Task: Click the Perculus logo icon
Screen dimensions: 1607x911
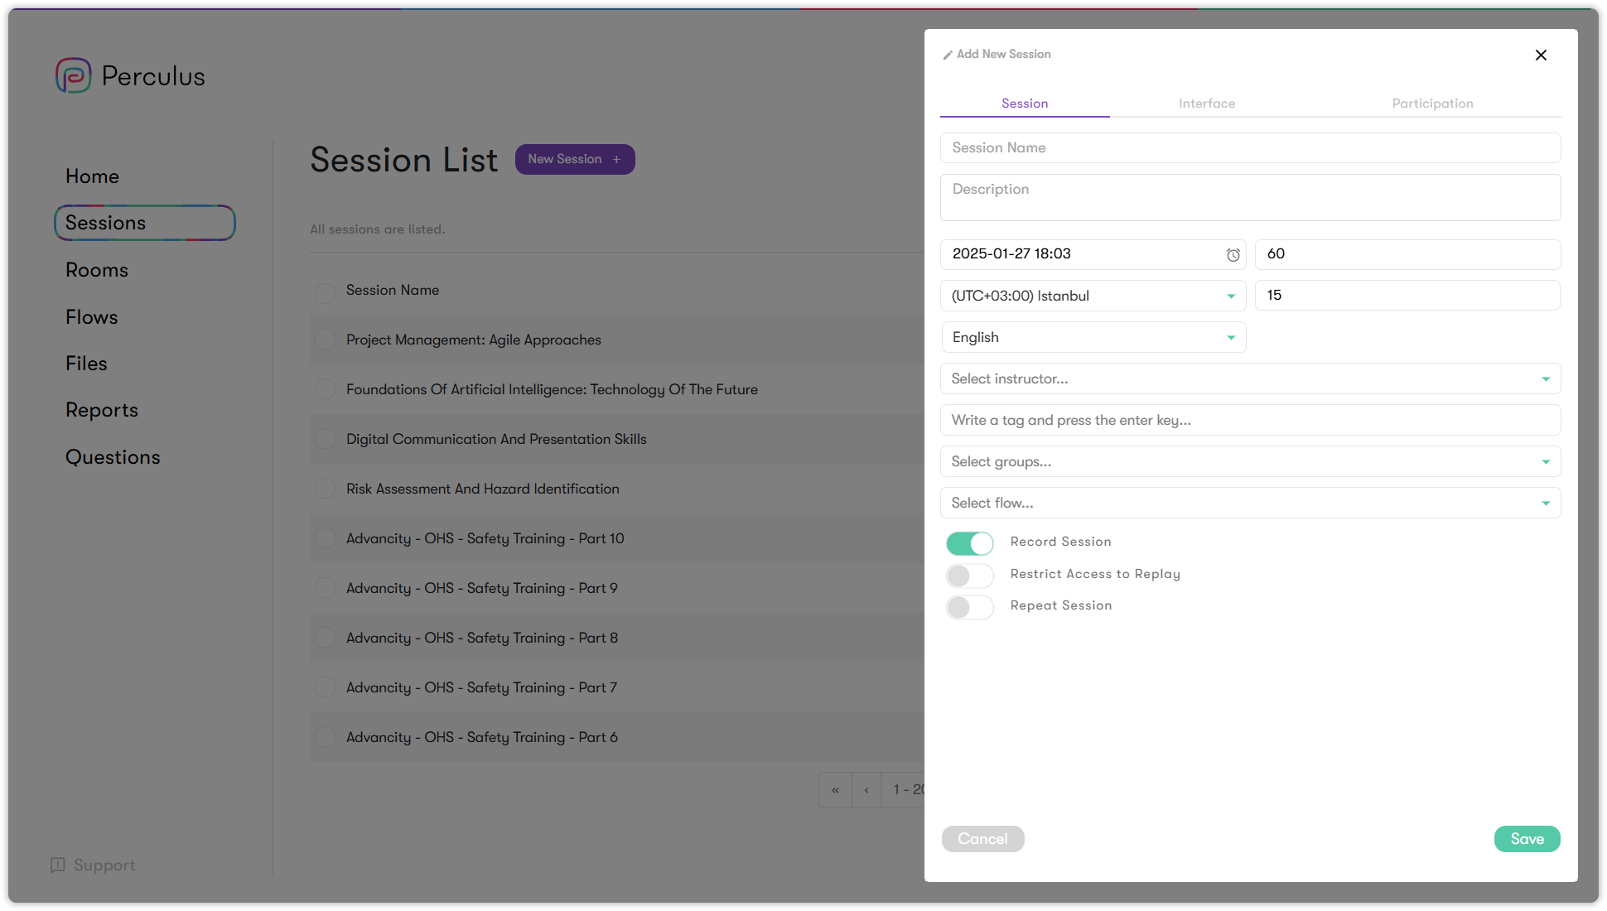Action: (73, 75)
